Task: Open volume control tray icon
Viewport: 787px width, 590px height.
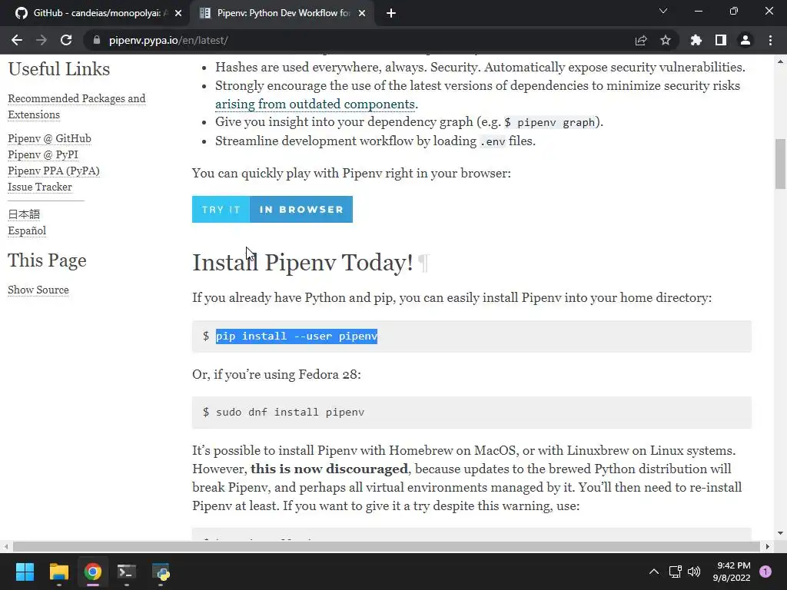Action: tap(694, 572)
